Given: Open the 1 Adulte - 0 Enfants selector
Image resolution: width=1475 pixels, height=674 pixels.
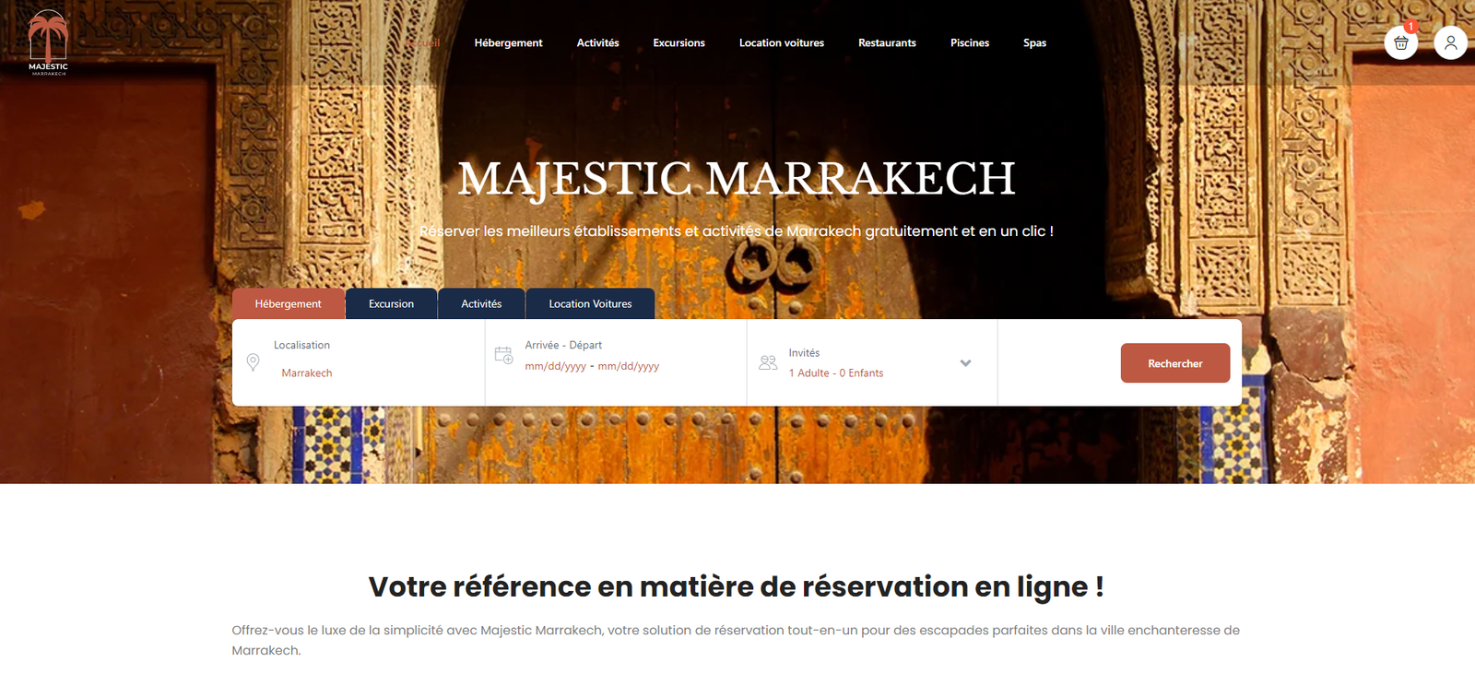Looking at the screenshot, I should point(835,373).
